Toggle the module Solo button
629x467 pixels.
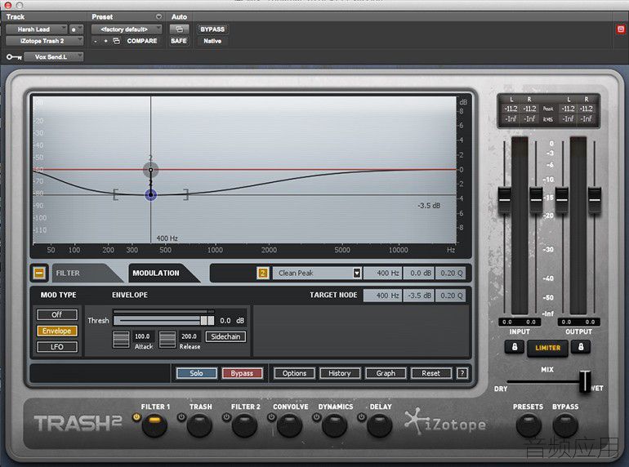(196, 373)
